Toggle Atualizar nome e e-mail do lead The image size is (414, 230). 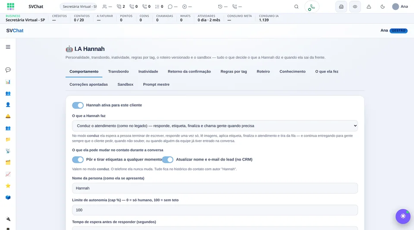168,160
